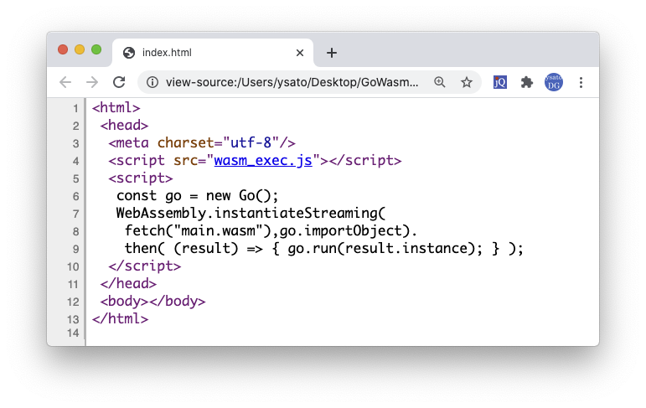646x408 pixels.
Task: Open Chrome's three-dot menu
Action: pyautogui.click(x=581, y=82)
